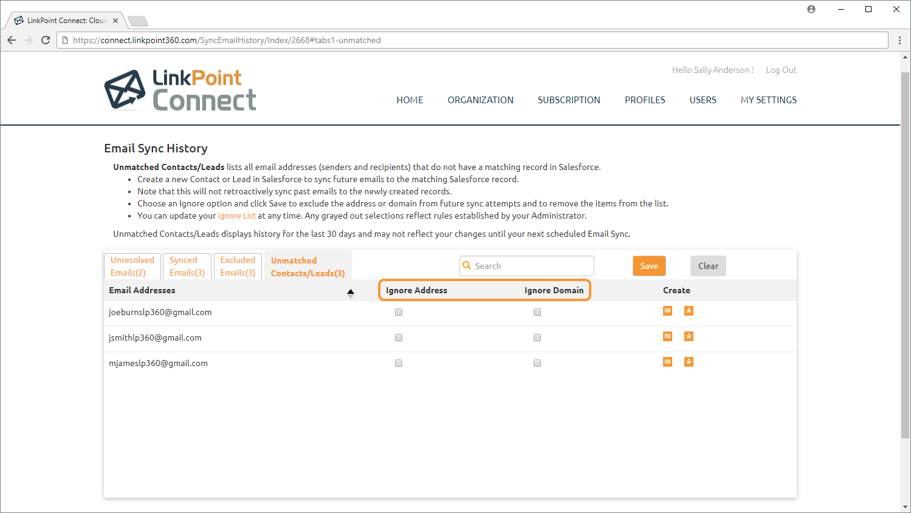Reload the page with the refresh icon
The image size is (911, 513).
(46, 40)
